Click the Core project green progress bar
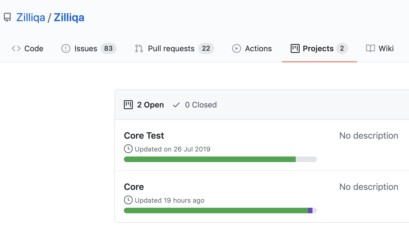 [216, 211]
